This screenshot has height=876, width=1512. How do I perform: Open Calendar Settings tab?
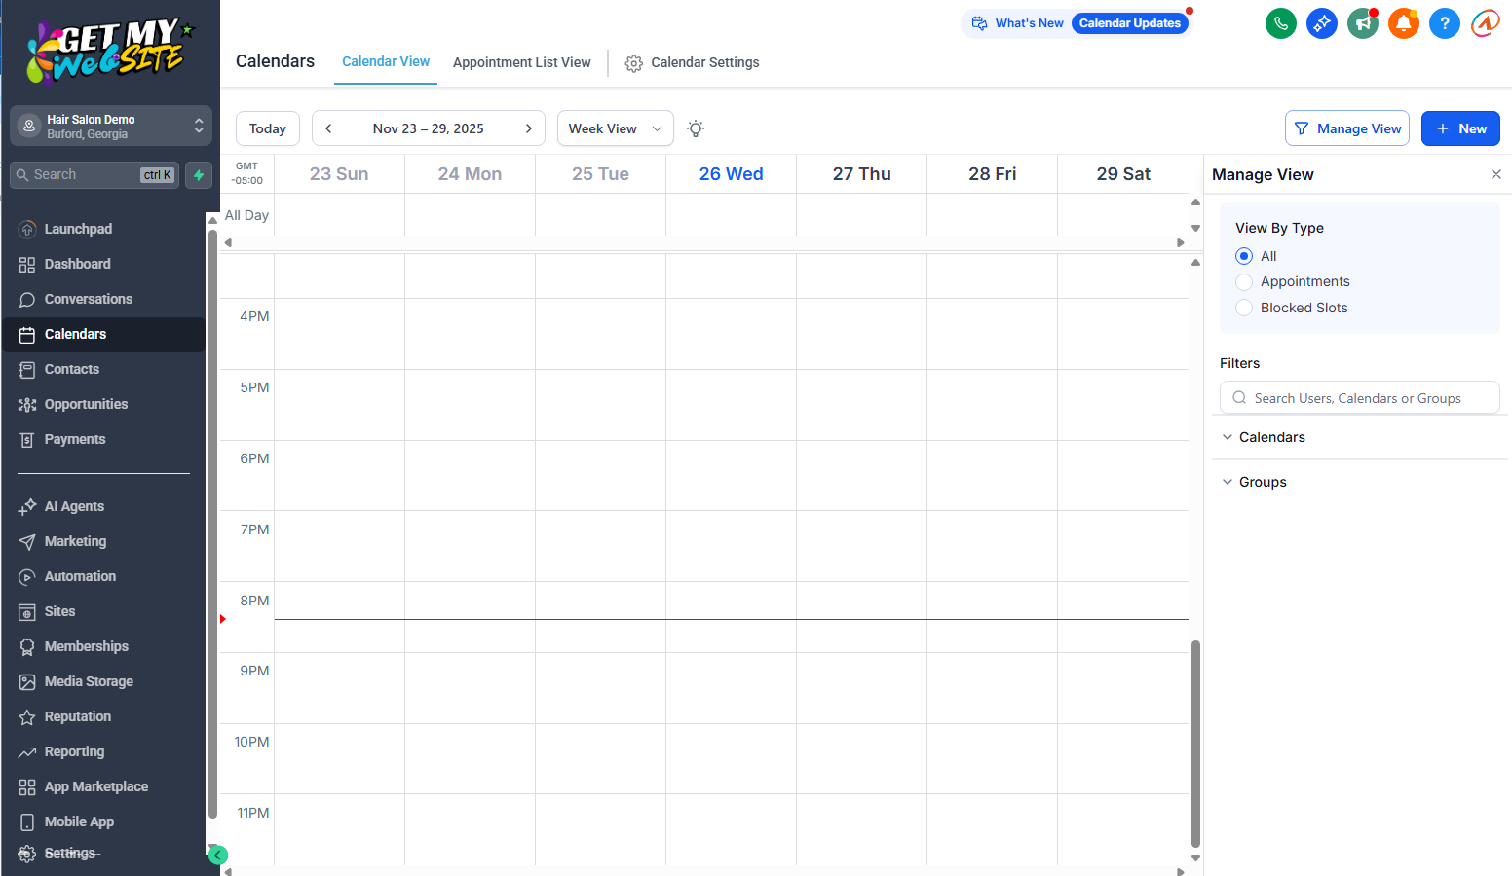693,62
